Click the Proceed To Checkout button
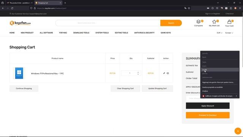 [x=208, y=115]
